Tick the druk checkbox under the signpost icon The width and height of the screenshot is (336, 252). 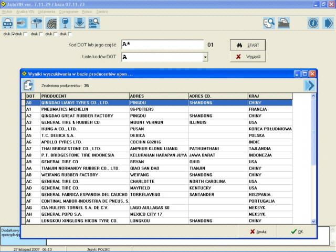(41, 34)
